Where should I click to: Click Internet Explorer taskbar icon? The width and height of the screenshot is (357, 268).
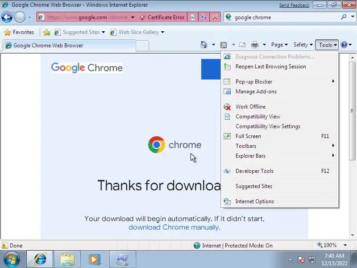[40, 259]
